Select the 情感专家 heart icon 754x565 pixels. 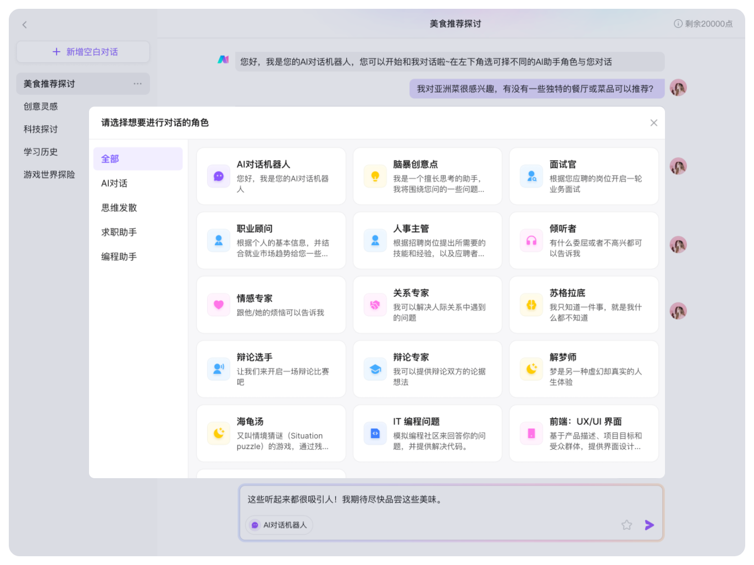click(x=218, y=304)
